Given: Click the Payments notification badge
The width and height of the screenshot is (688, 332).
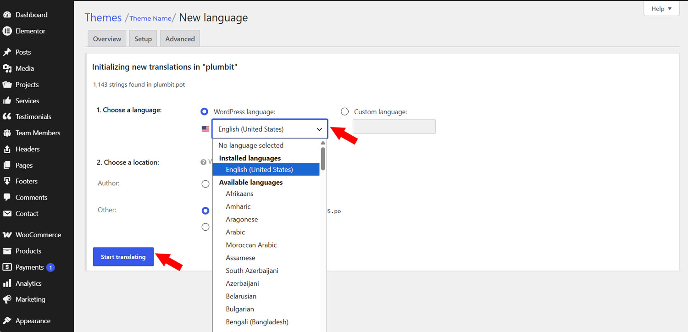Looking at the screenshot, I should coord(50,267).
